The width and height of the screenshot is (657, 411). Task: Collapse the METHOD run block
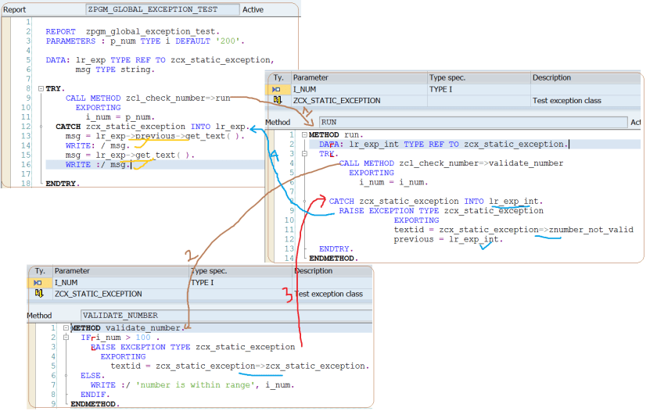(304, 134)
